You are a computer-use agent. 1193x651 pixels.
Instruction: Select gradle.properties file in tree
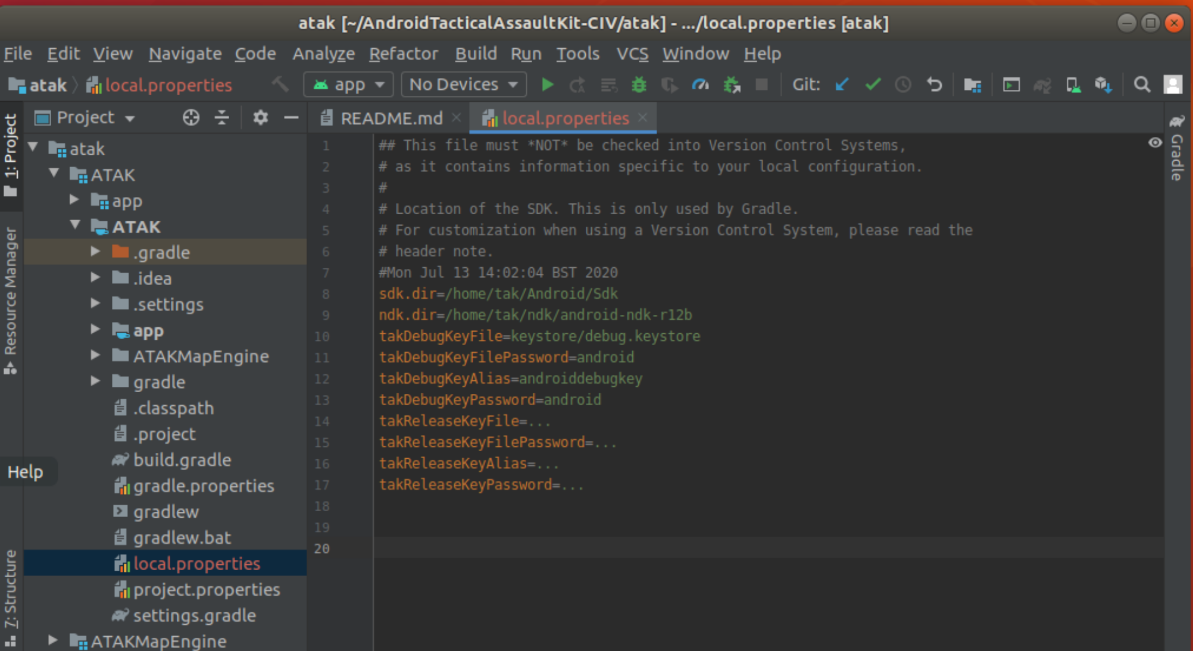[204, 486]
